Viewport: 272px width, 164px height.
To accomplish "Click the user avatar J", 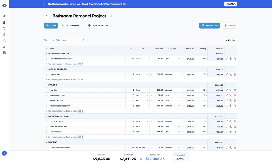I will [4, 153].
